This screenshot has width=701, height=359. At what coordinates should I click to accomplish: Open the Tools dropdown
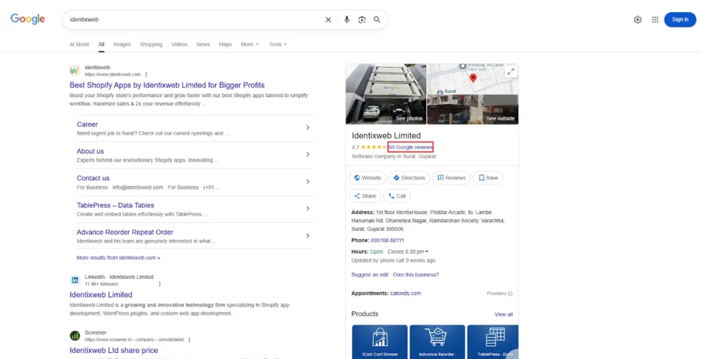click(x=278, y=44)
